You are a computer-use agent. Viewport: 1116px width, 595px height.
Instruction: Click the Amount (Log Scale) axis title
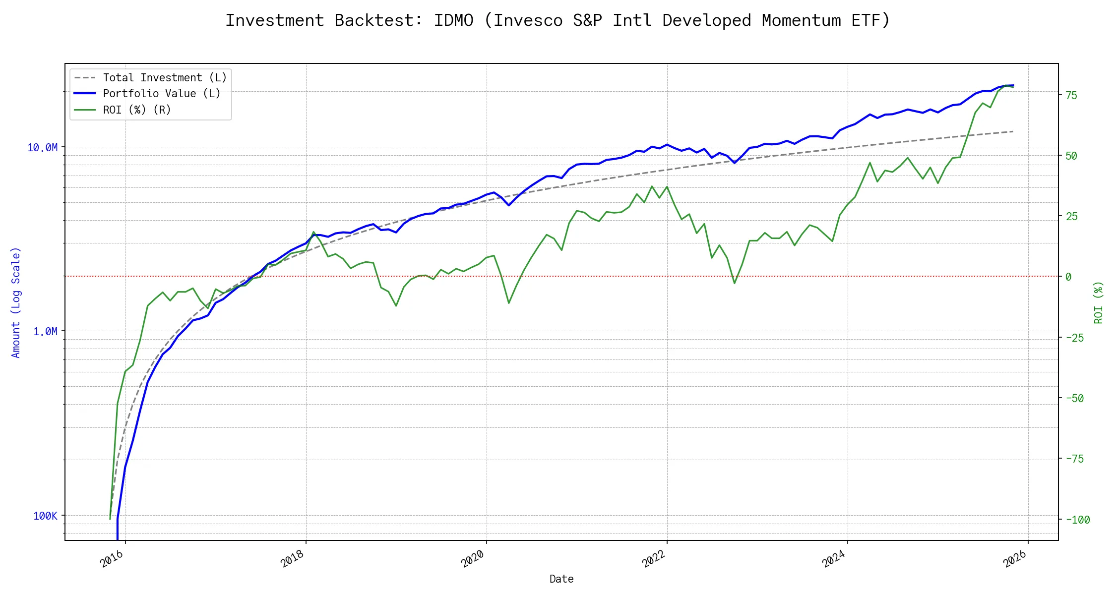click(x=16, y=302)
